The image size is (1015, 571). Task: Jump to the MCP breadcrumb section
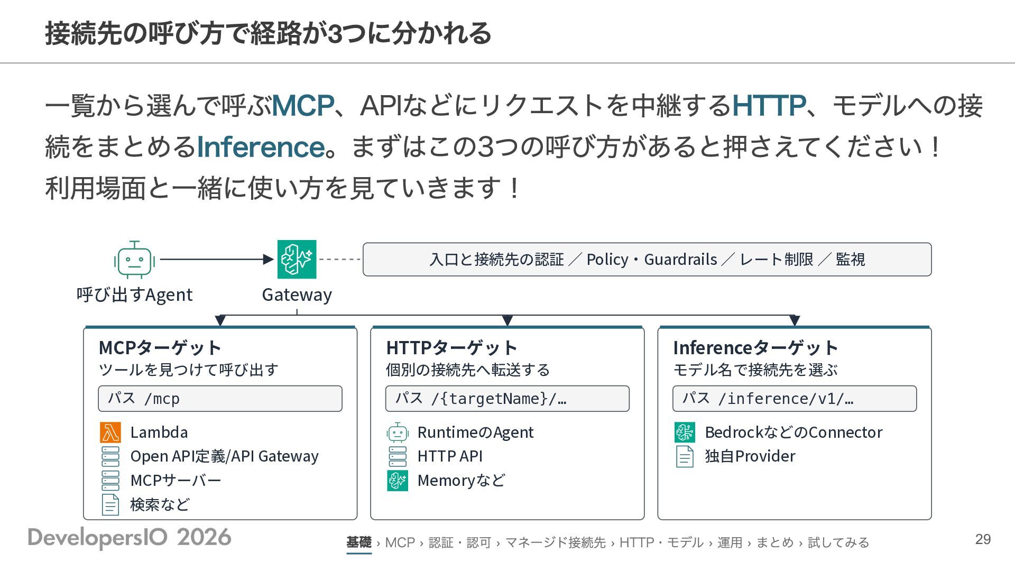coord(400,542)
